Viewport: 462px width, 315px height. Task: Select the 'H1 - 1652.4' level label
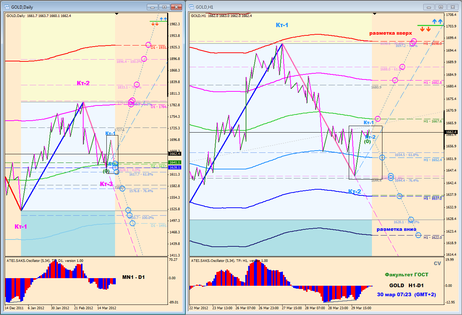(433, 160)
